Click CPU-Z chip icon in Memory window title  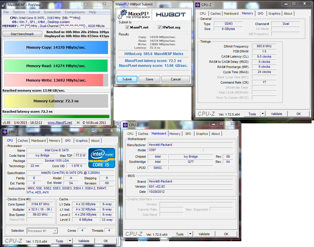(x=198, y=5)
